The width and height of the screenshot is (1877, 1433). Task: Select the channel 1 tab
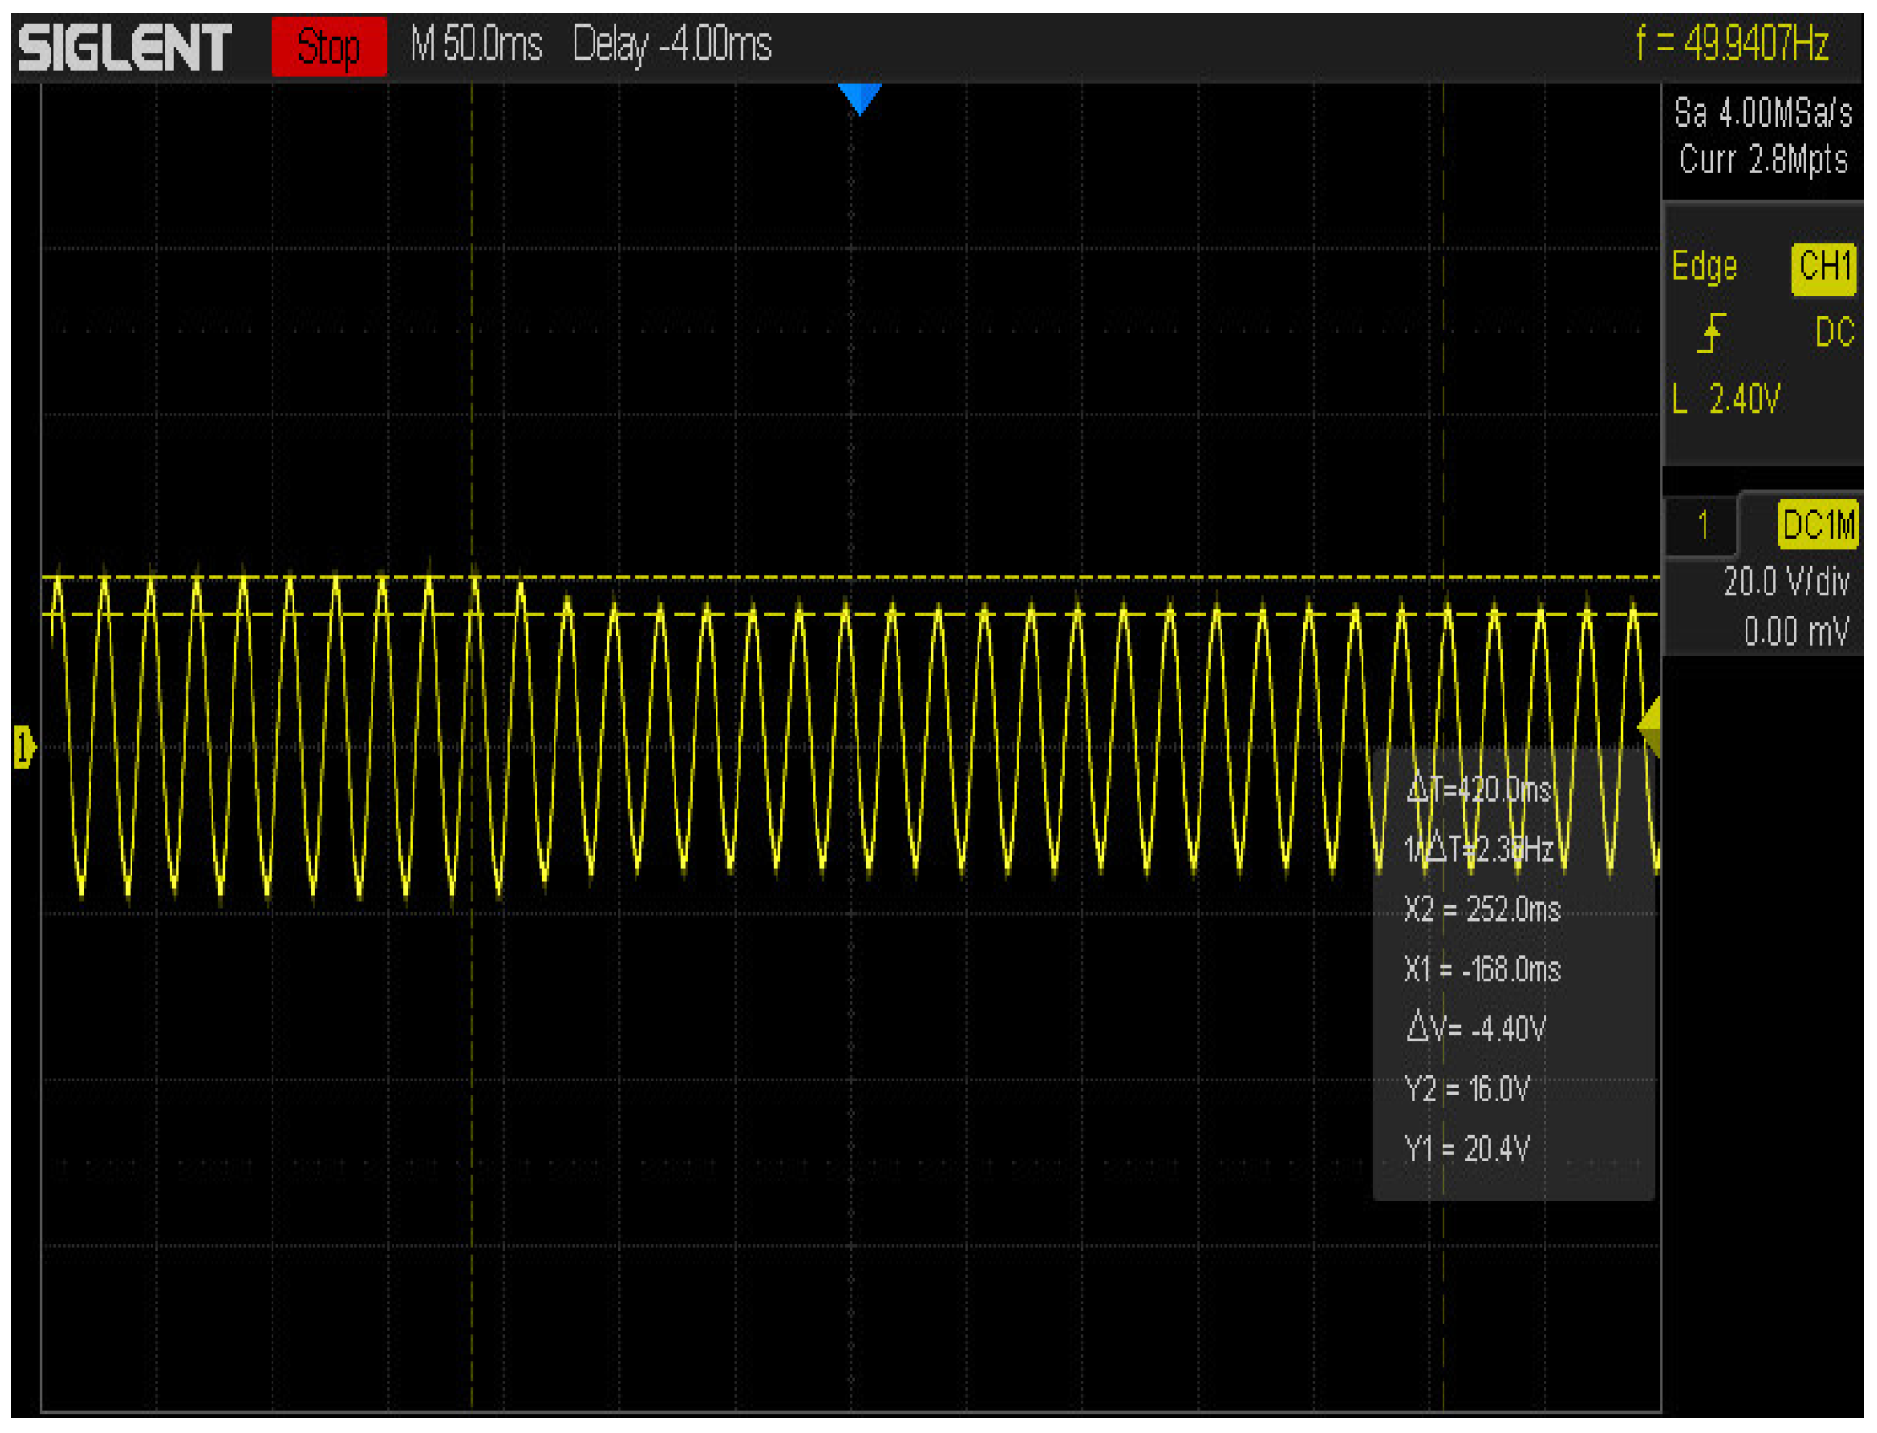(x=1703, y=525)
